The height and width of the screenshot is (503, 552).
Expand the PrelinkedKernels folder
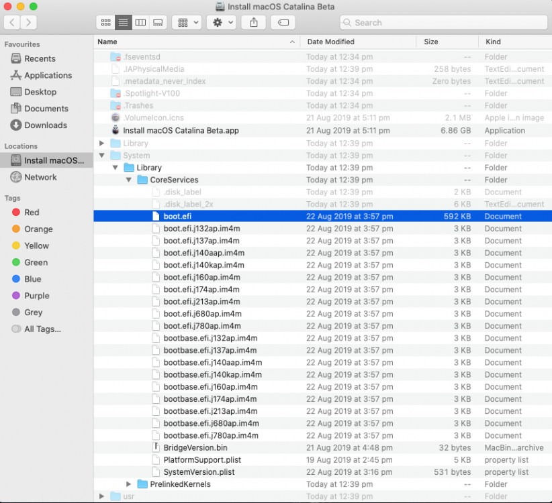129,484
